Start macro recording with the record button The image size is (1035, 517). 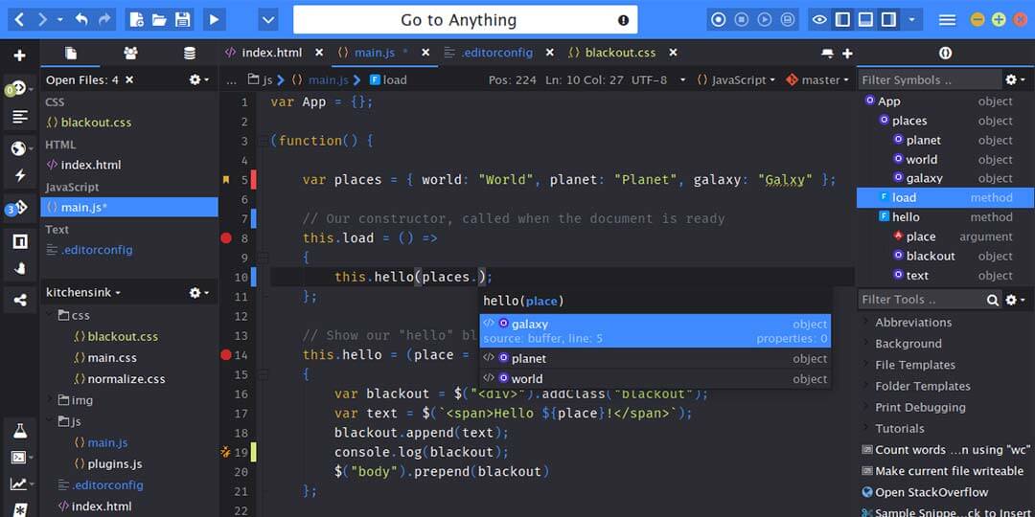coord(719,19)
